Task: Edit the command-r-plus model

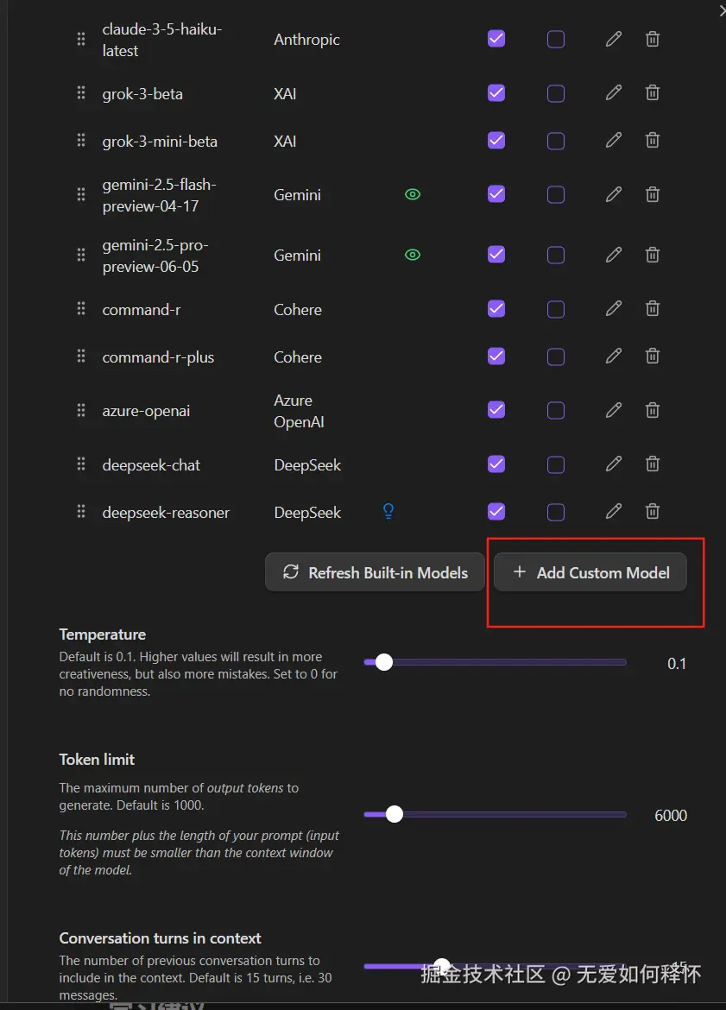Action: pos(614,356)
